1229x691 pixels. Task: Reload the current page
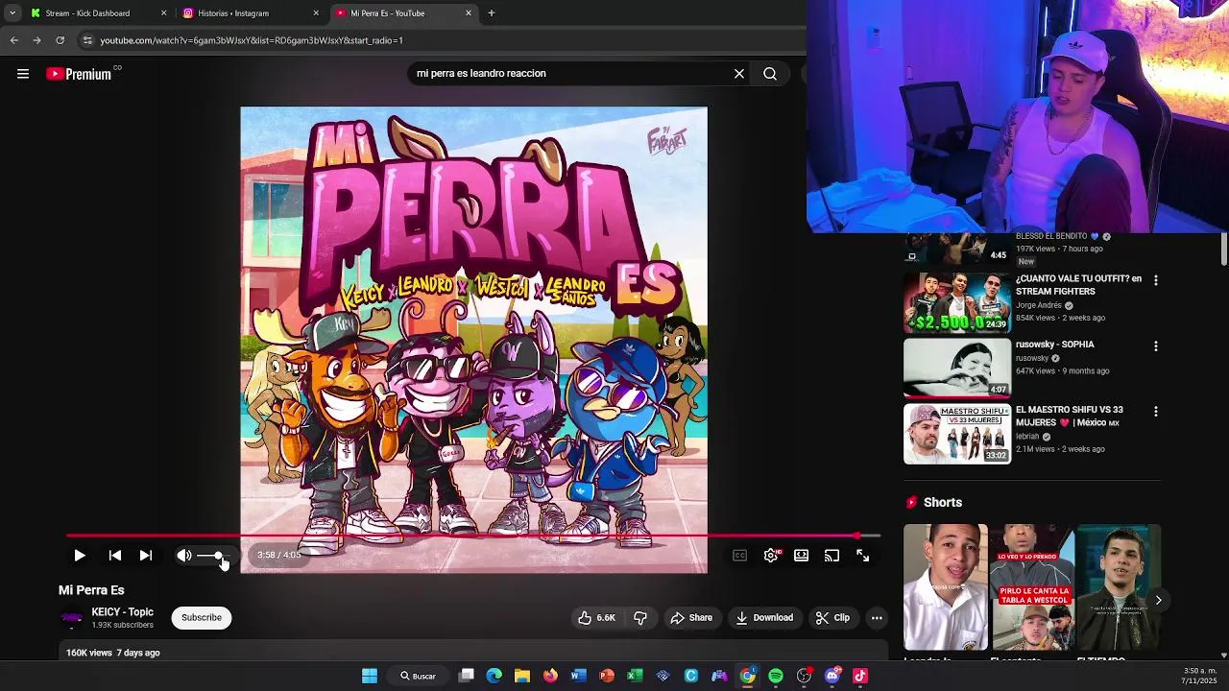(x=60, y=40)
